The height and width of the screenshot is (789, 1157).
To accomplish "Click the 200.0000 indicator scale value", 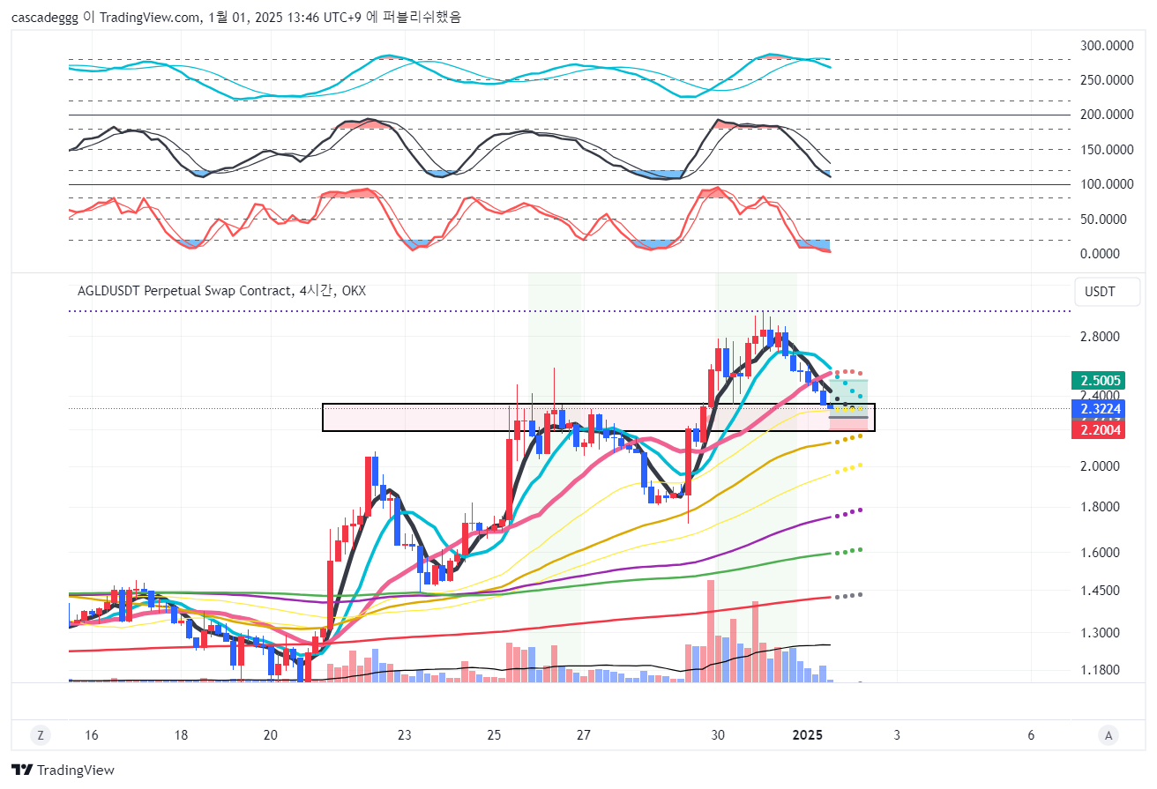I will [x=1105, y=115].
